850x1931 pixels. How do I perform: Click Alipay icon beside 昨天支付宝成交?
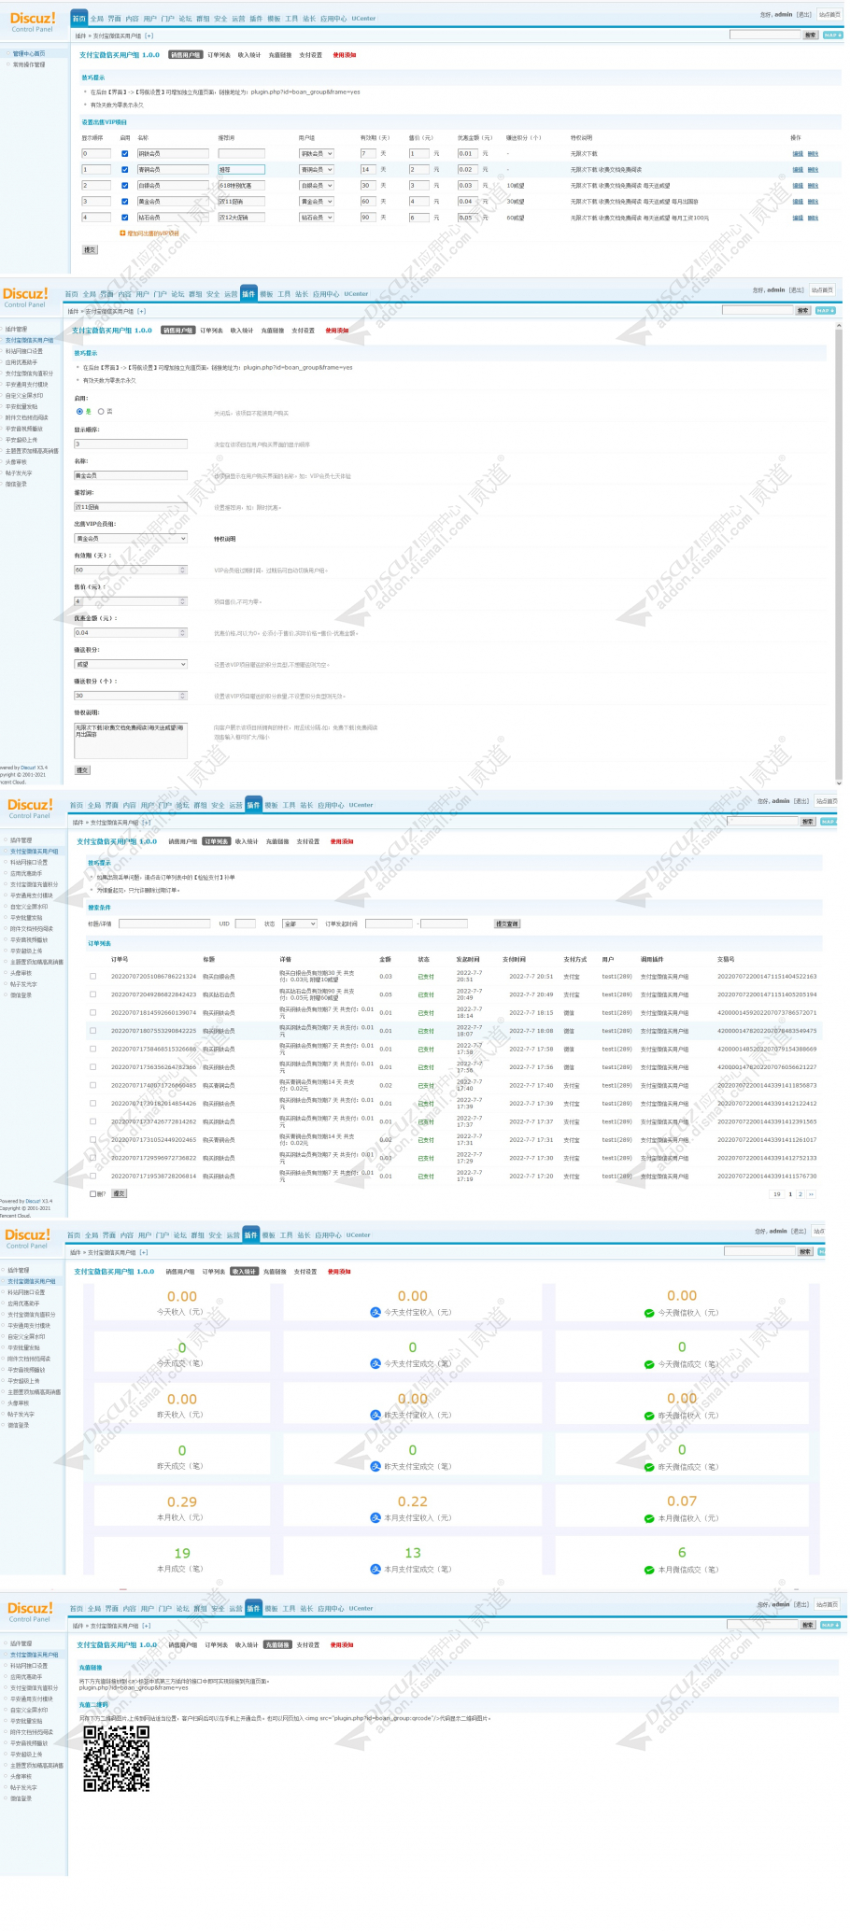tap(375, 1467)
